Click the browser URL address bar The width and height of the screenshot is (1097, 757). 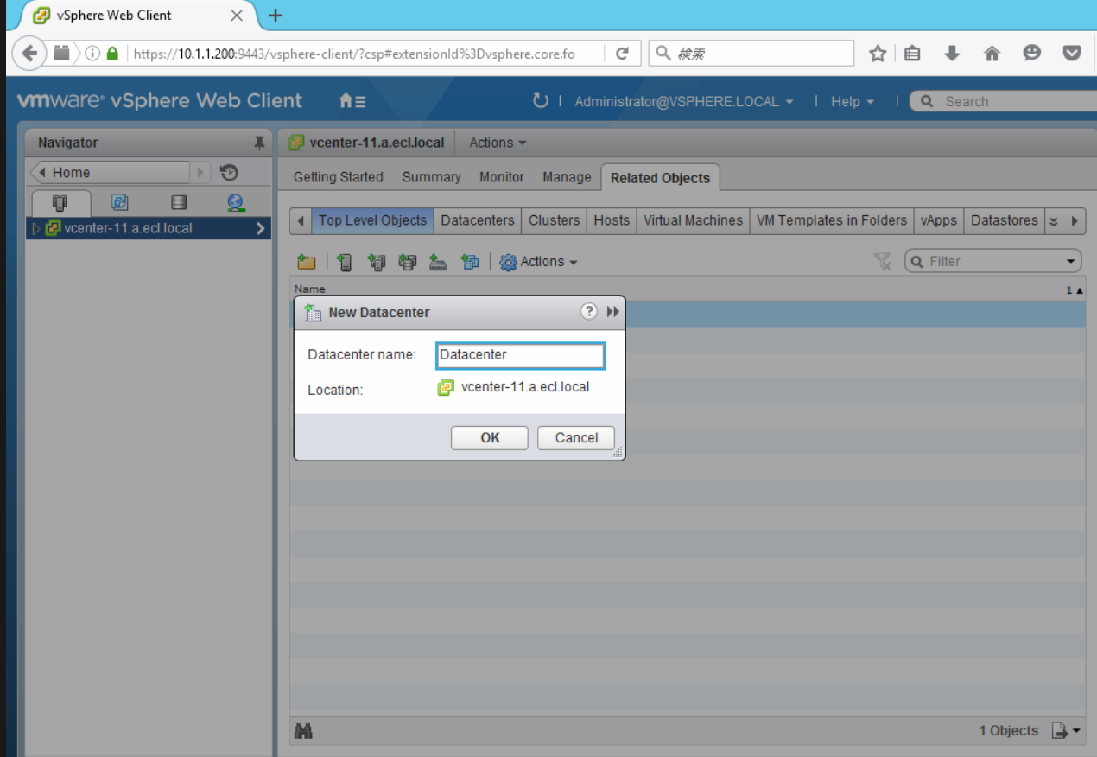coord(366,54)
